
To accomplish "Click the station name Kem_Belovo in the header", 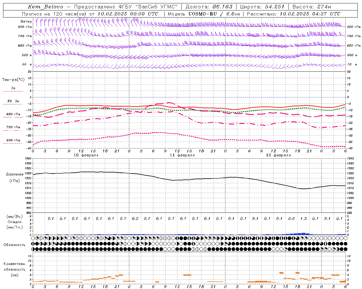I will coord(46,7).
